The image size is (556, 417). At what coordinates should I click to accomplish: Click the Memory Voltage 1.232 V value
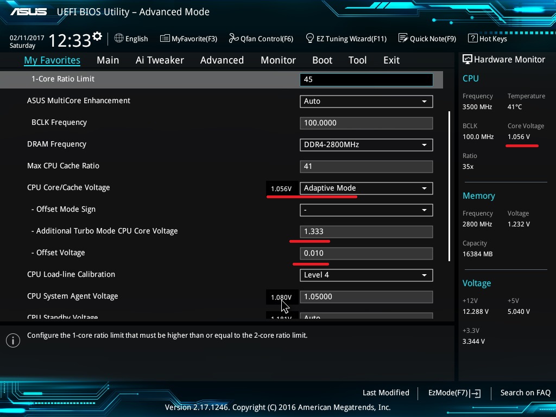click(x=519, y=224)
